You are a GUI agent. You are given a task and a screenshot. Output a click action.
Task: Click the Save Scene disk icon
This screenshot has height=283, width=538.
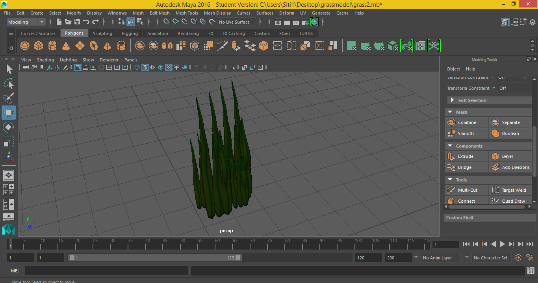coord(77,22)
